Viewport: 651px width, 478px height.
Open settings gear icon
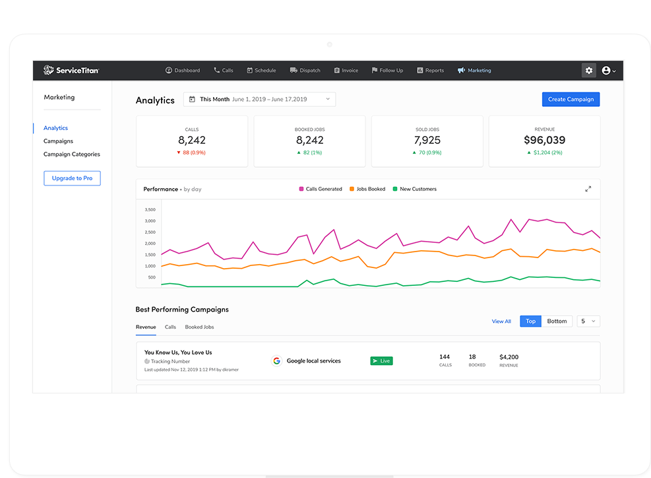coord(589,70)
